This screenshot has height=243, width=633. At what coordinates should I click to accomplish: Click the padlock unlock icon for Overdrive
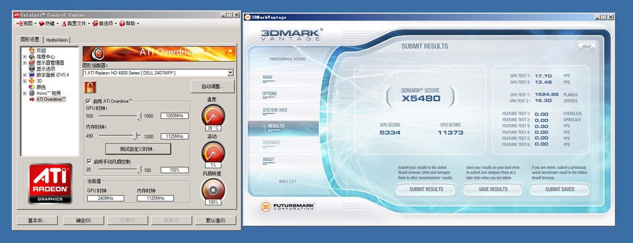pyautogui.click(x=90, y=86)
